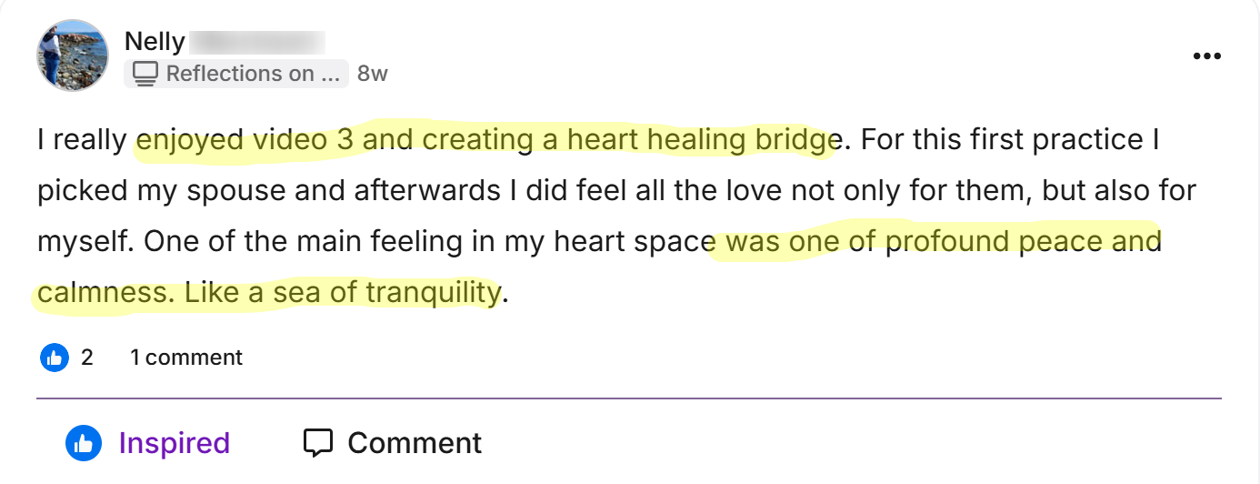
Task: View the reaction count of 2
Action: [87, 358]
